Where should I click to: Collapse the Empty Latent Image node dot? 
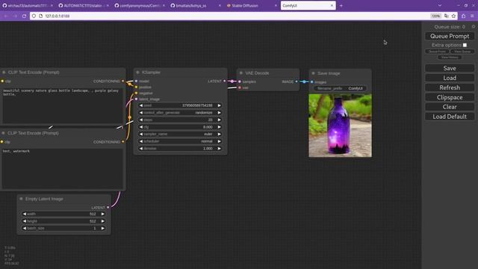click(22, 199)
